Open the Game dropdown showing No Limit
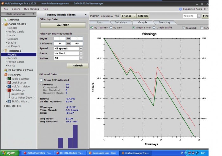The image size is (222, 156). point(81,53)
